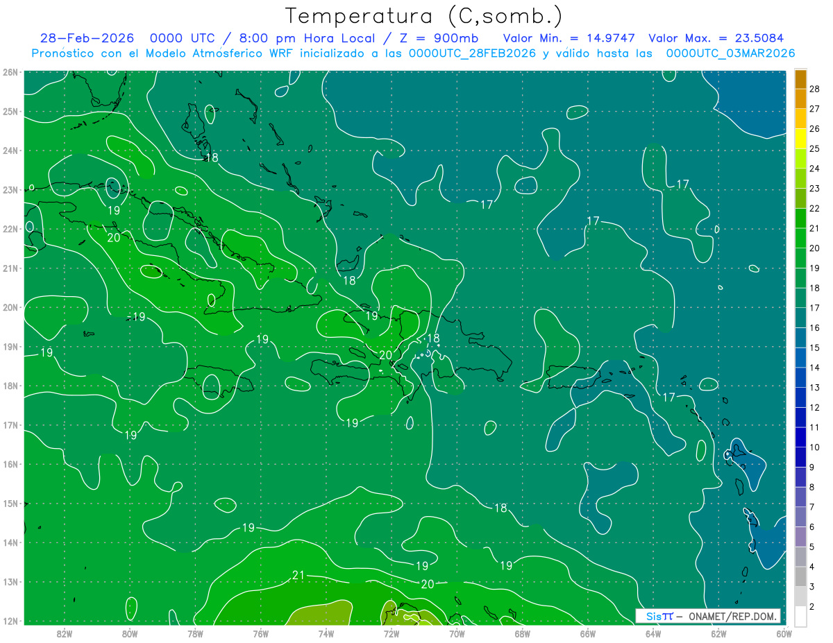833x643 pixels.
Task: Click 'Valor Max. = 23.5084' text
Action: [x=716, y=38]
